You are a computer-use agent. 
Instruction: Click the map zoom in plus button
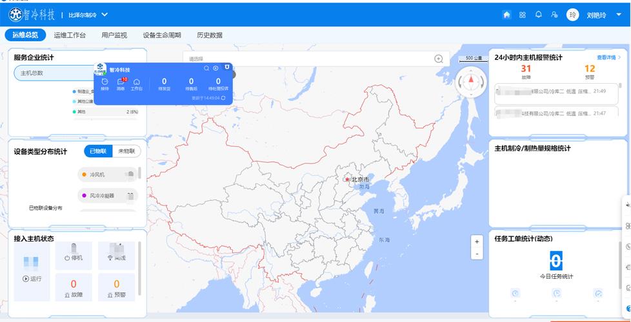pyautogui.click(x=477, y=241)
